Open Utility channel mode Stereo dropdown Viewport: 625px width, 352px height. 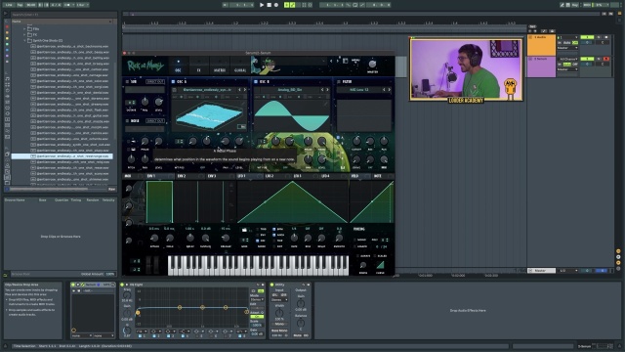[x=279, y=300]
